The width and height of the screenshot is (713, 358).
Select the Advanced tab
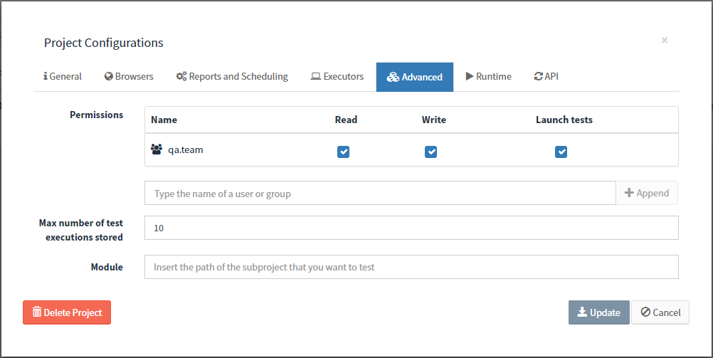pos(415,77)
